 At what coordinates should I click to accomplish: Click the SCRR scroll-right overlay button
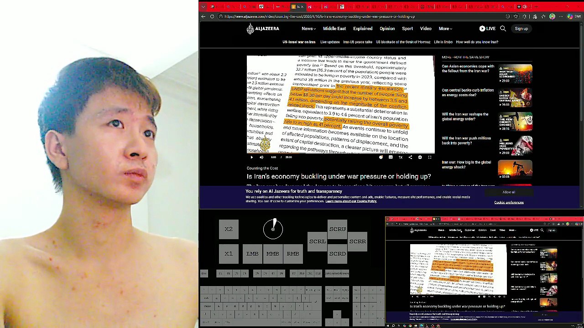(x=358, y=241)
